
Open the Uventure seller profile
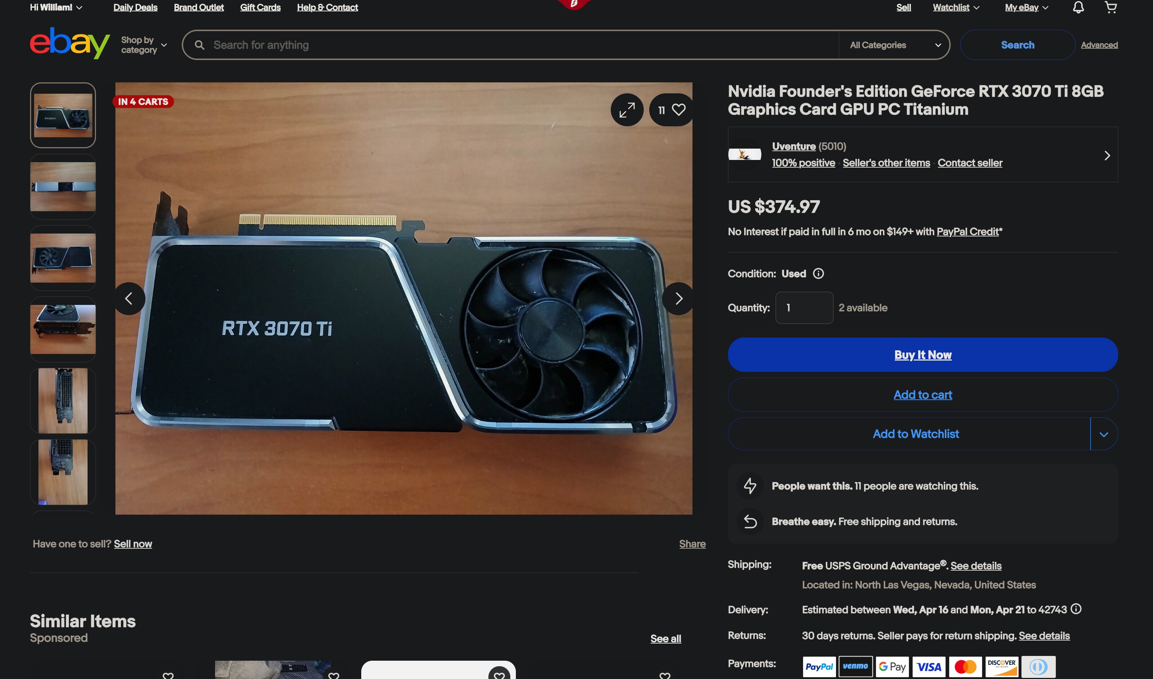coord(794,146)
